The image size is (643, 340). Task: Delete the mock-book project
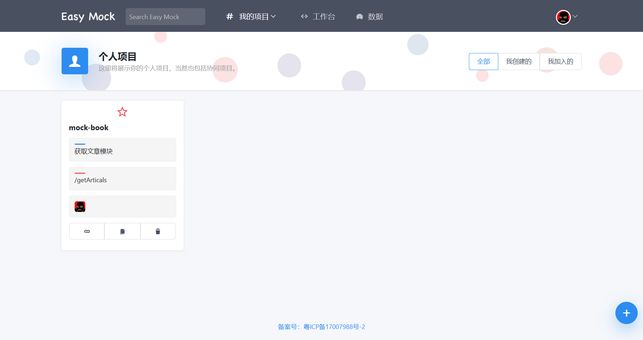pos(158,231)
